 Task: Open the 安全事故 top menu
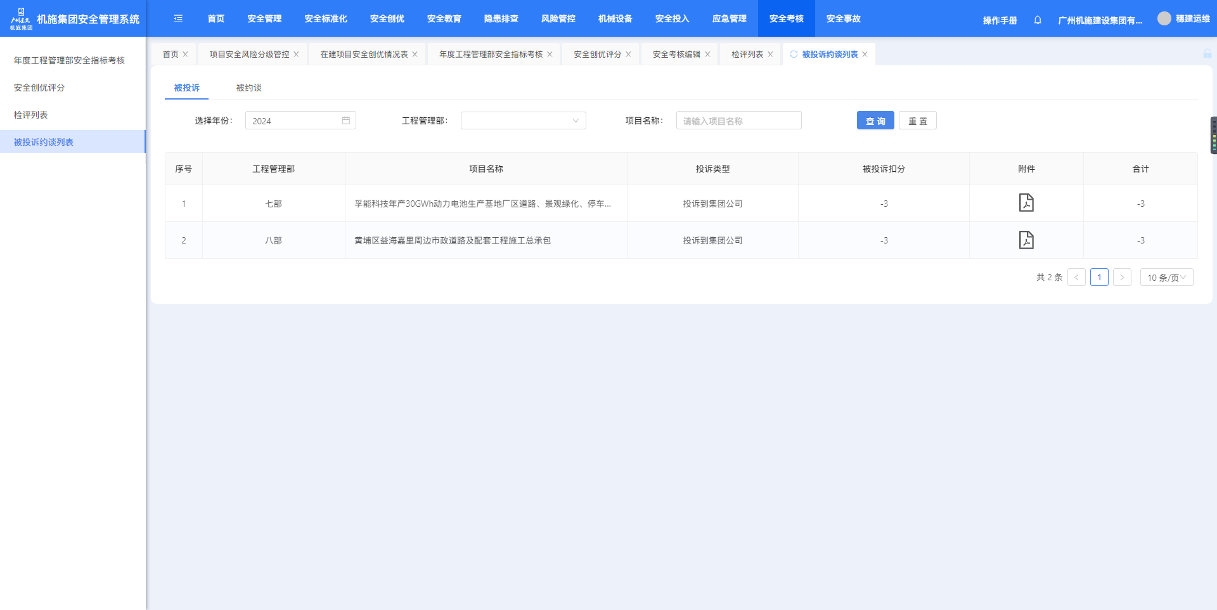pos(843,19)
